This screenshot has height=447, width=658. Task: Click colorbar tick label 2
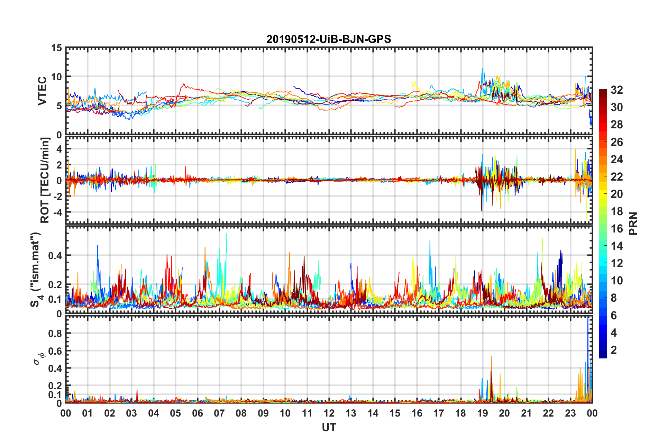point(614,350)
